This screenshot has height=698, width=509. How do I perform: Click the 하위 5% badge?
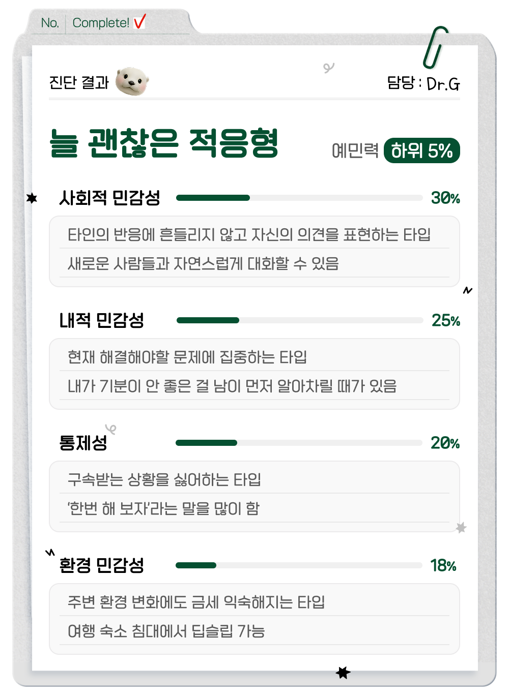coord(421,151)
